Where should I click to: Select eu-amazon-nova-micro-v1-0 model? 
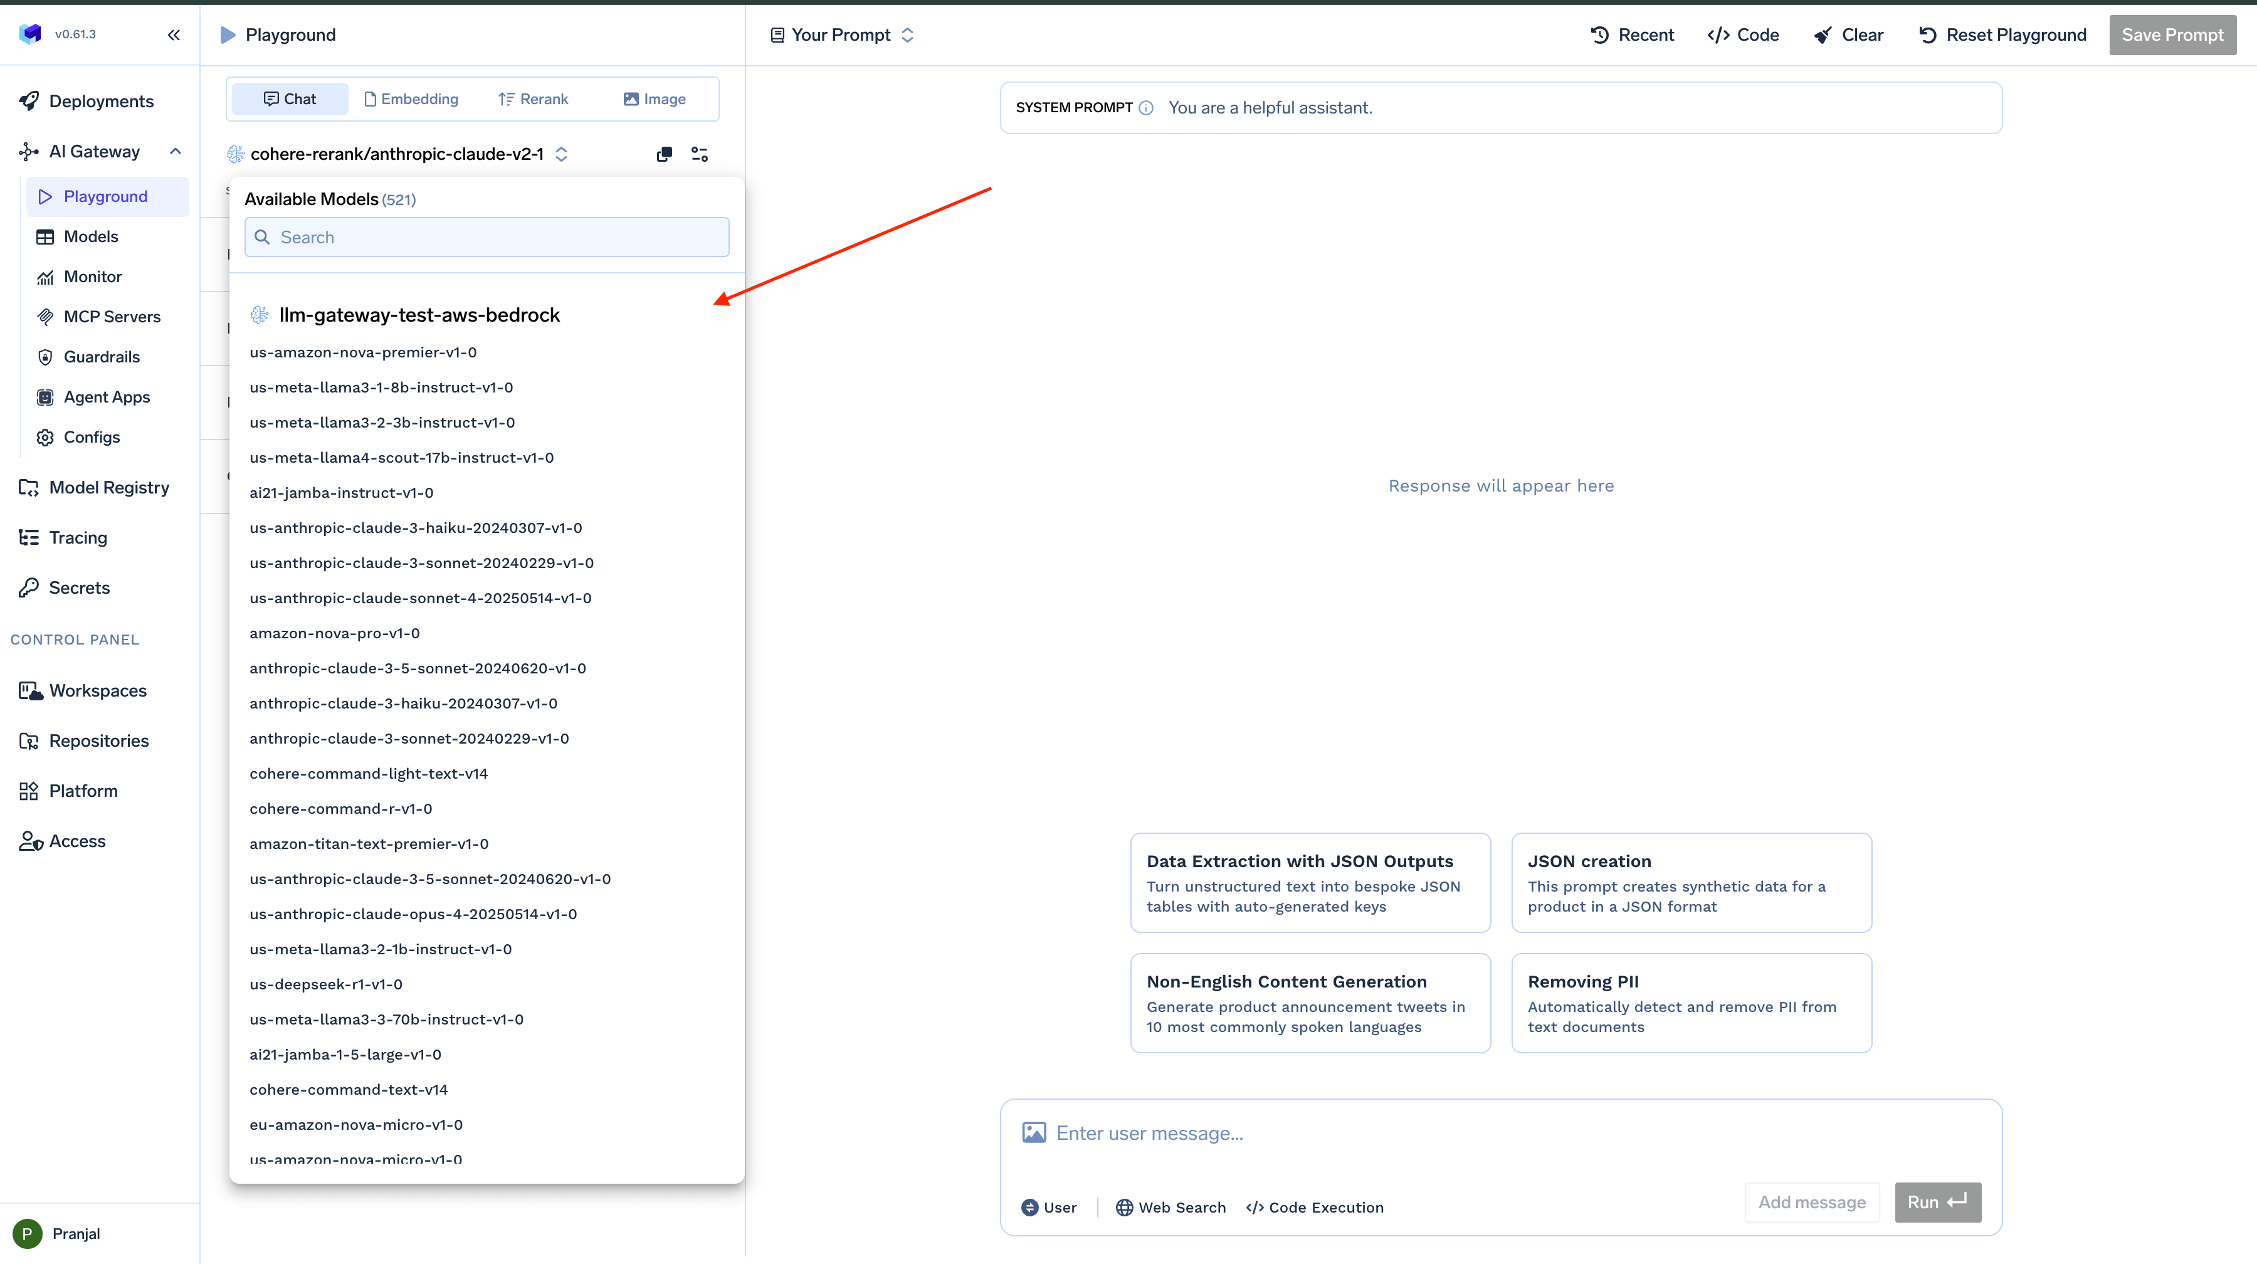point(355,1125)
